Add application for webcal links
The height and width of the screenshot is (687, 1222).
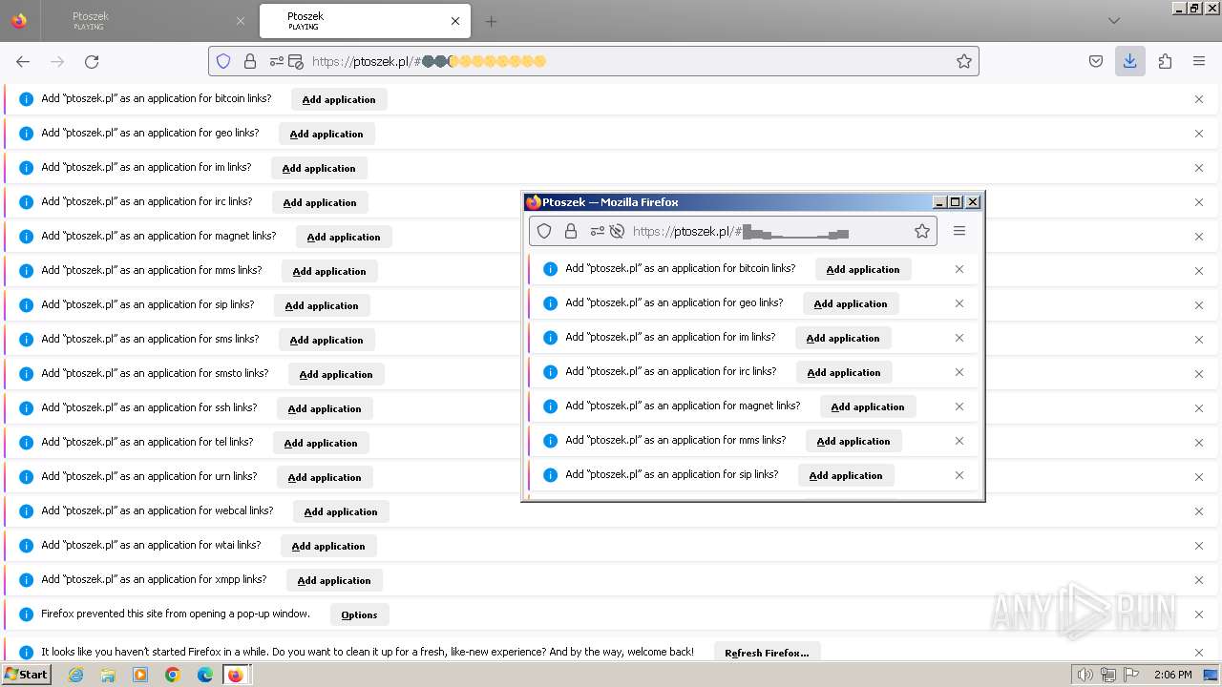pyautogui.click(x=341, y=511)
